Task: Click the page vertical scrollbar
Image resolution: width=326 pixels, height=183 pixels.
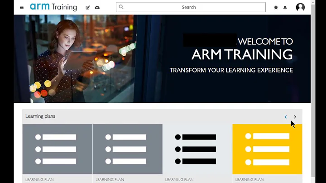Action: tap(313, 91)
